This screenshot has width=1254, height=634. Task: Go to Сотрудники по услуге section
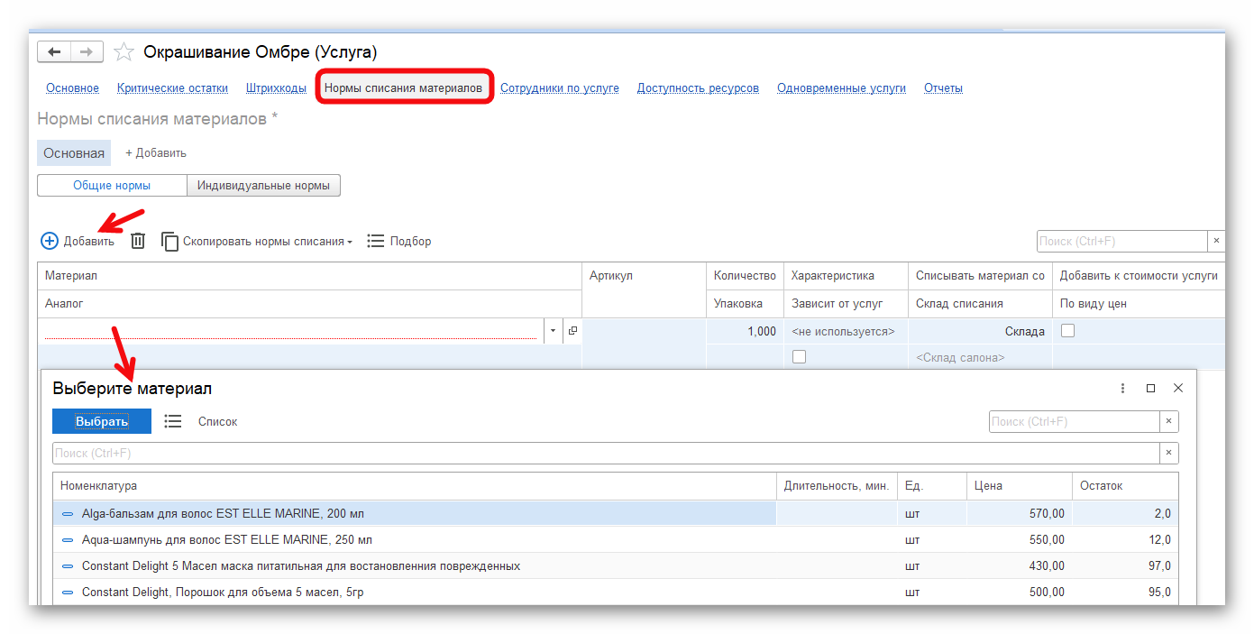(559, 88)
